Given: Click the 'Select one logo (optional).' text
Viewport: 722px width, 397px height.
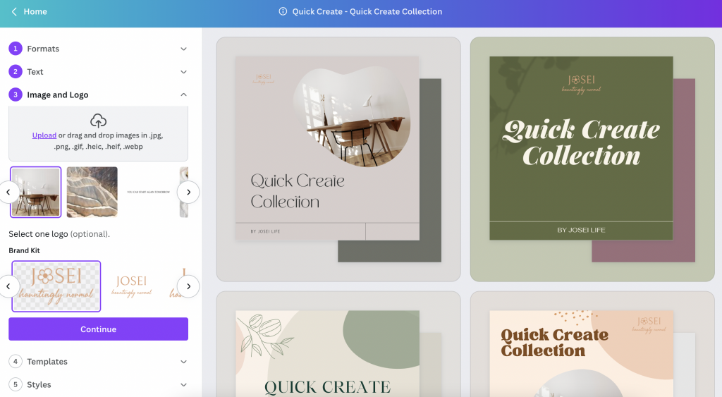Looking at the screenshot, I should coord(59,234).
